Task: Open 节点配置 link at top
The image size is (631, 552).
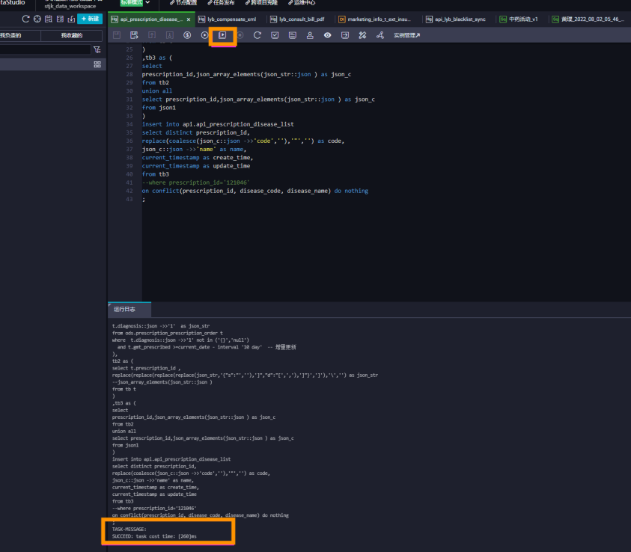Action: 183,2
